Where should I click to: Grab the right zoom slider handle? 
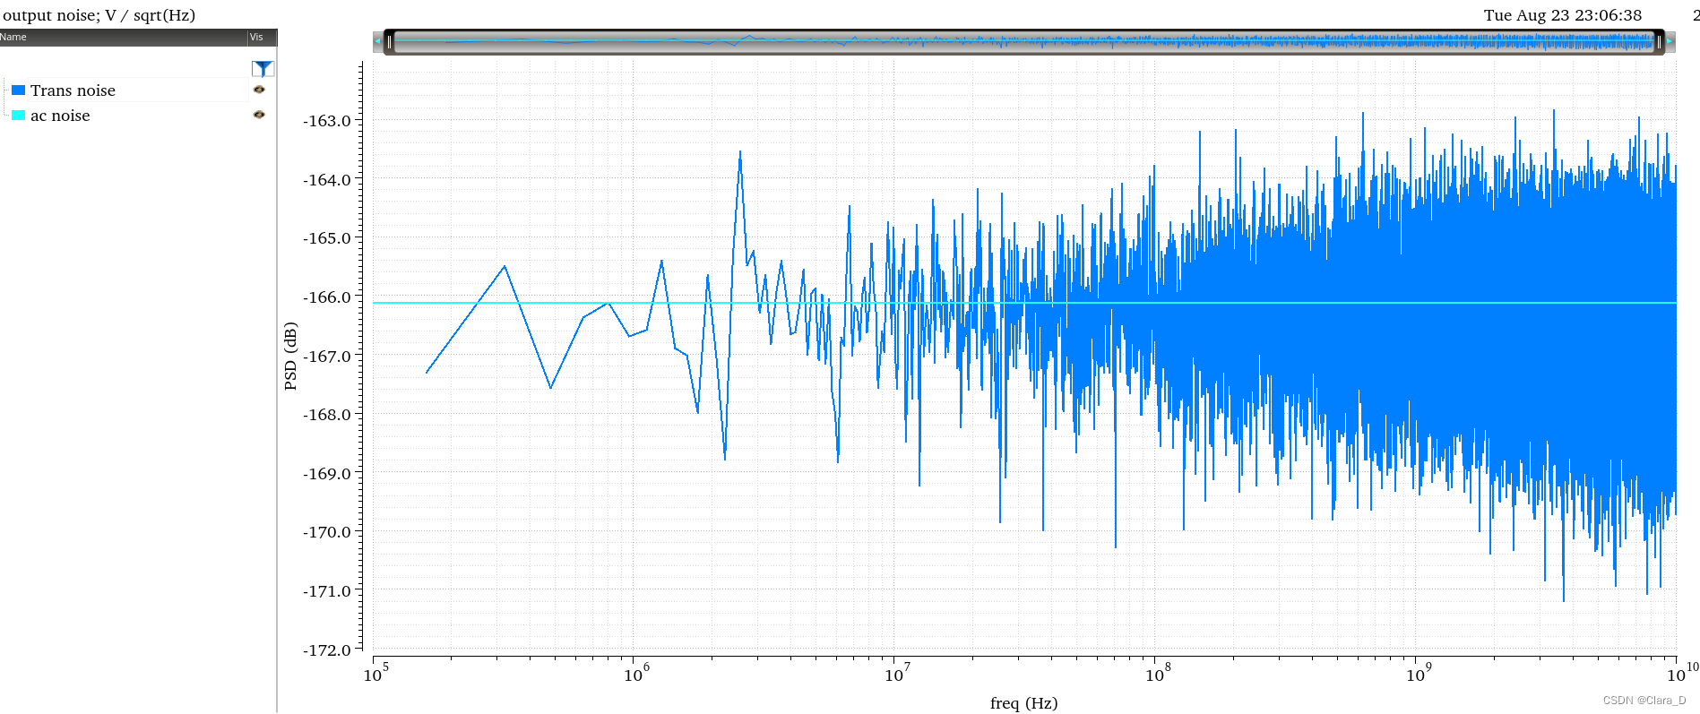click(x=1659, y=42)
